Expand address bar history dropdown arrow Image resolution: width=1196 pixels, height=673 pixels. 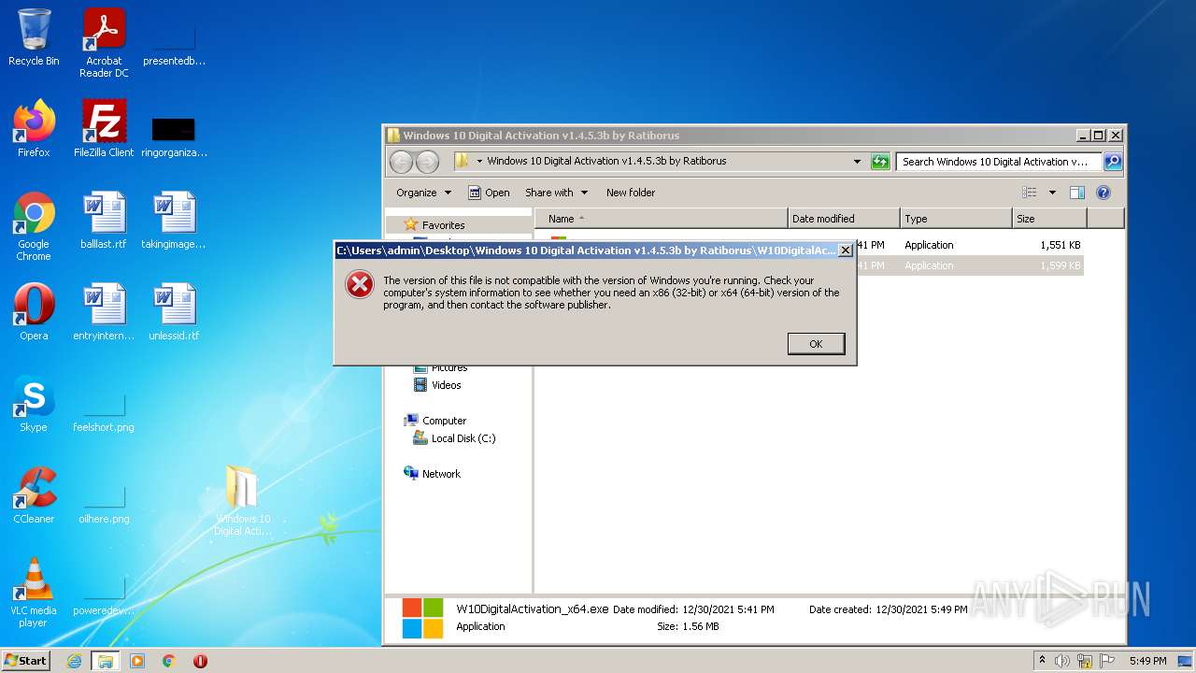857,162
